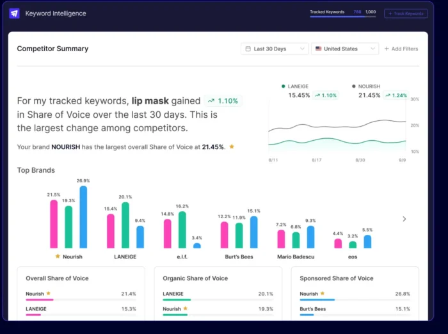
Task: Click the chevron on Last 30 Days dropdown
Action: coord(302,49)
